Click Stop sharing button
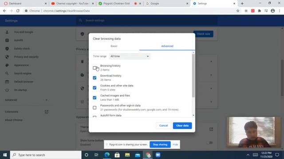 (x=160, y=144)
